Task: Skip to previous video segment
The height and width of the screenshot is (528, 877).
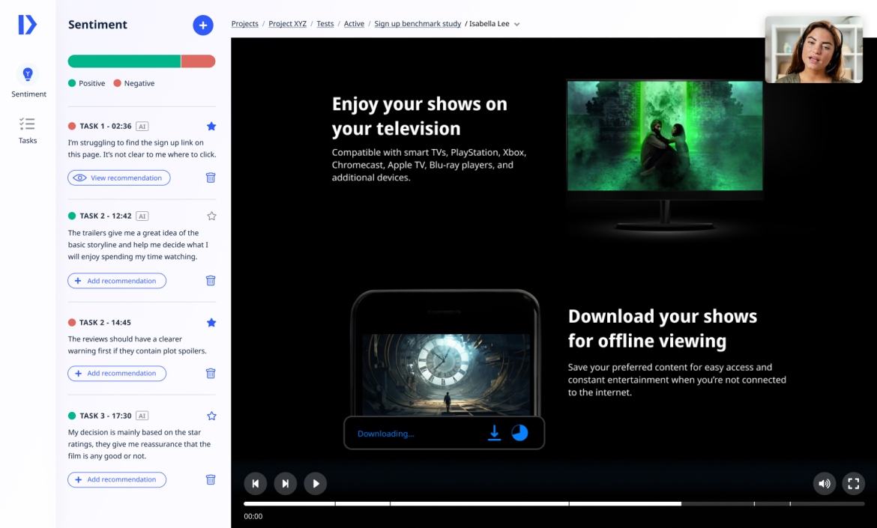Action: 256,483
